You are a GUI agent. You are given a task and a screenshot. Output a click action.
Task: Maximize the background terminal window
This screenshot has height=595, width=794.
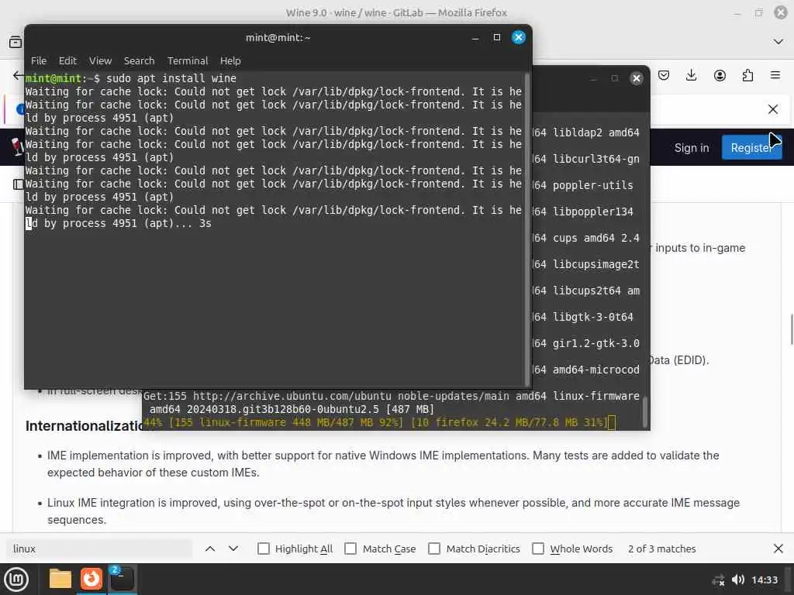(x=615, y=78)
